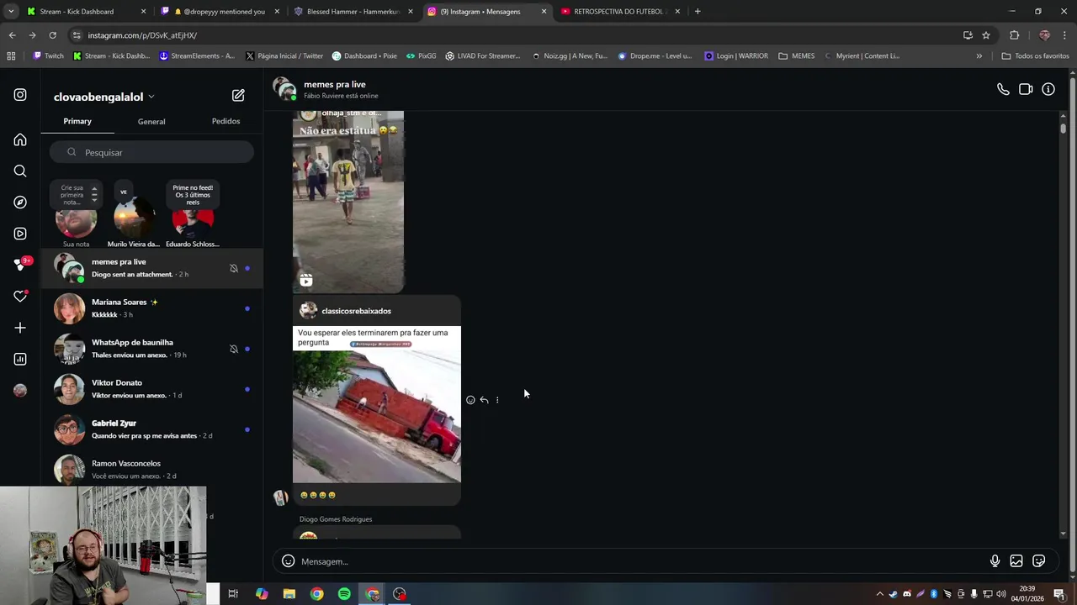This screenshot has width=1077, height=605.
Task: Open Messages icon with 9+ badge
Action: point(22,265)
